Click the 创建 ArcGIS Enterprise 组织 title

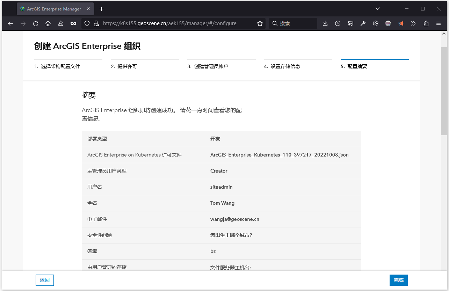pos(87,46)
